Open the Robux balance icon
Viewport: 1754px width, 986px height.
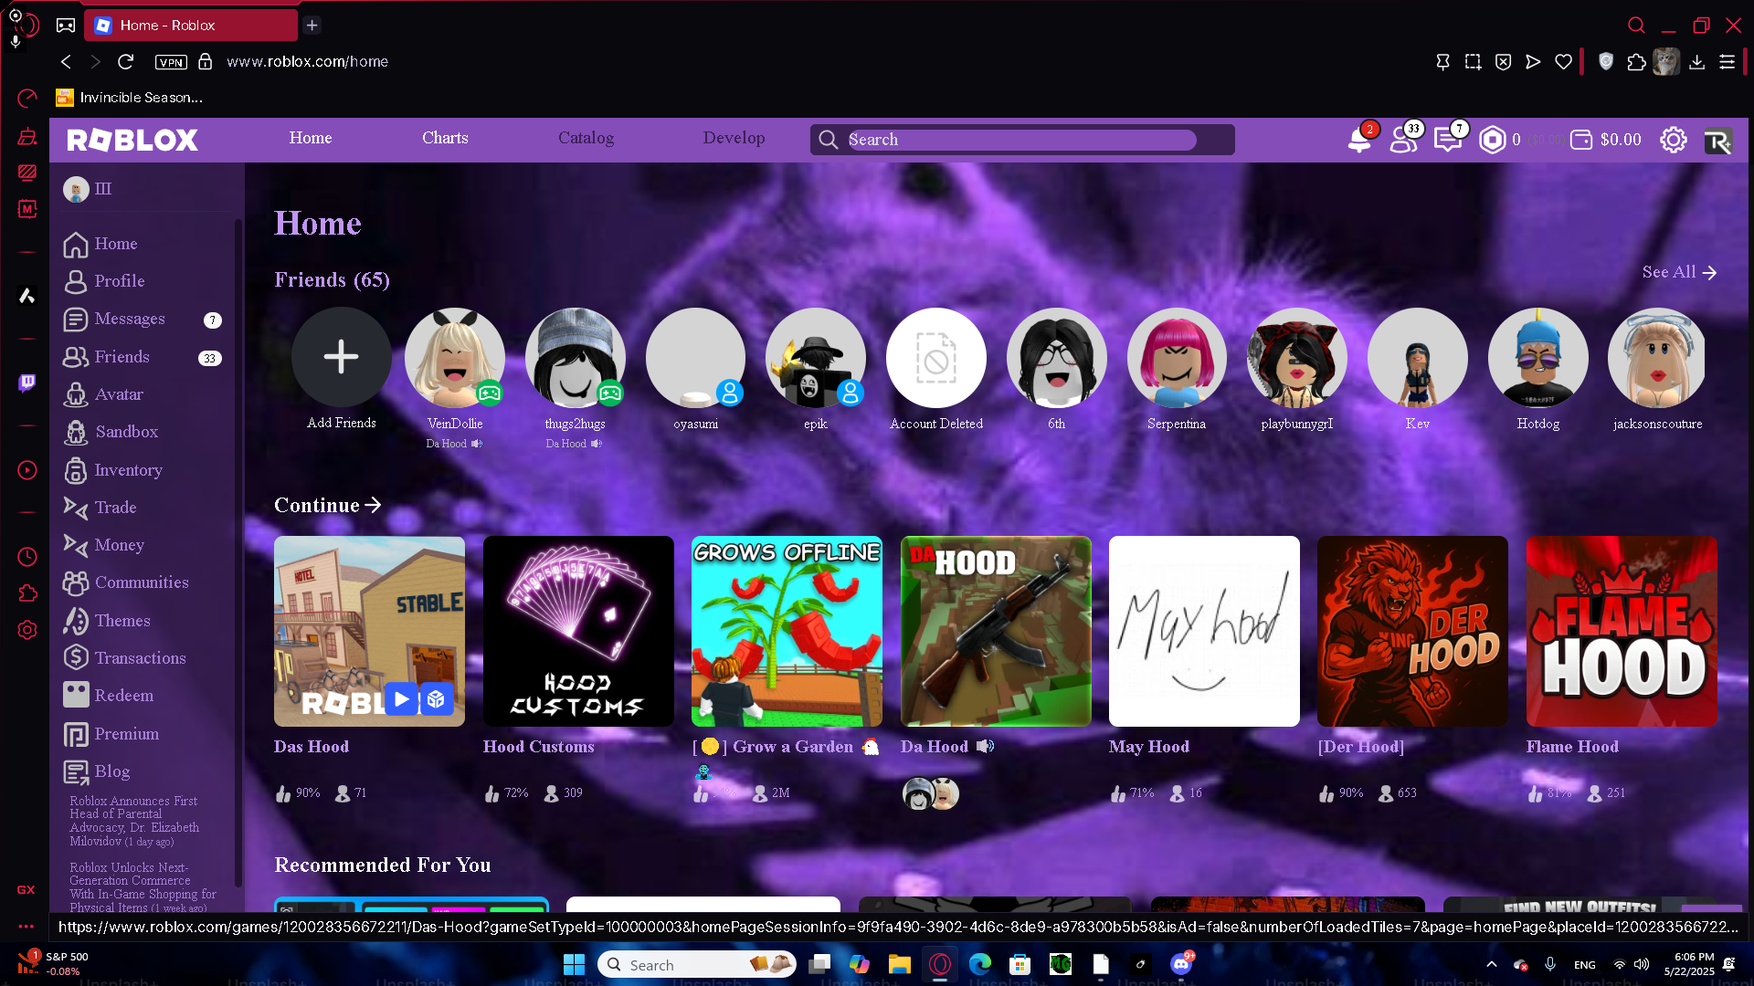coord(1492,140)
